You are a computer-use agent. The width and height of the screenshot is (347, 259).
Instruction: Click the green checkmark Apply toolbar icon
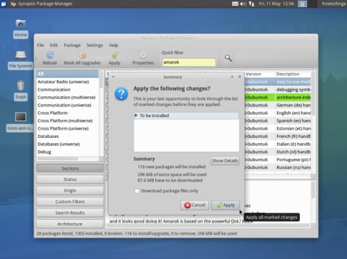pyautogui.click(x=114, y=55)
